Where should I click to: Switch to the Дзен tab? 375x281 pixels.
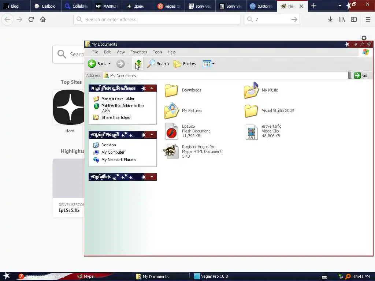(138, 6)
